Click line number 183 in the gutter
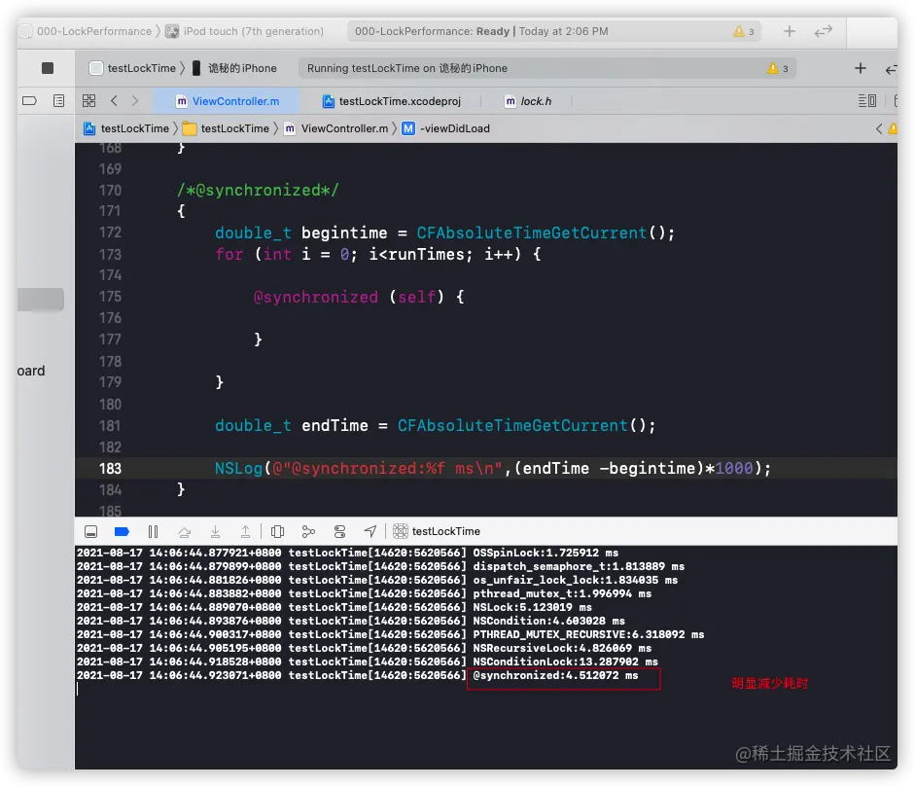The height and width of the screenshot is (787, 915). click(x=110, y=468)
